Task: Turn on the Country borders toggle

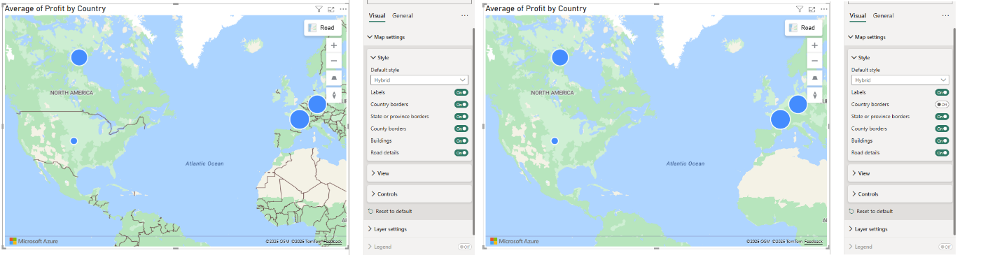Action: click(942, 104)
